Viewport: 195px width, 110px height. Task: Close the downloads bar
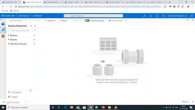pos(193,102)
